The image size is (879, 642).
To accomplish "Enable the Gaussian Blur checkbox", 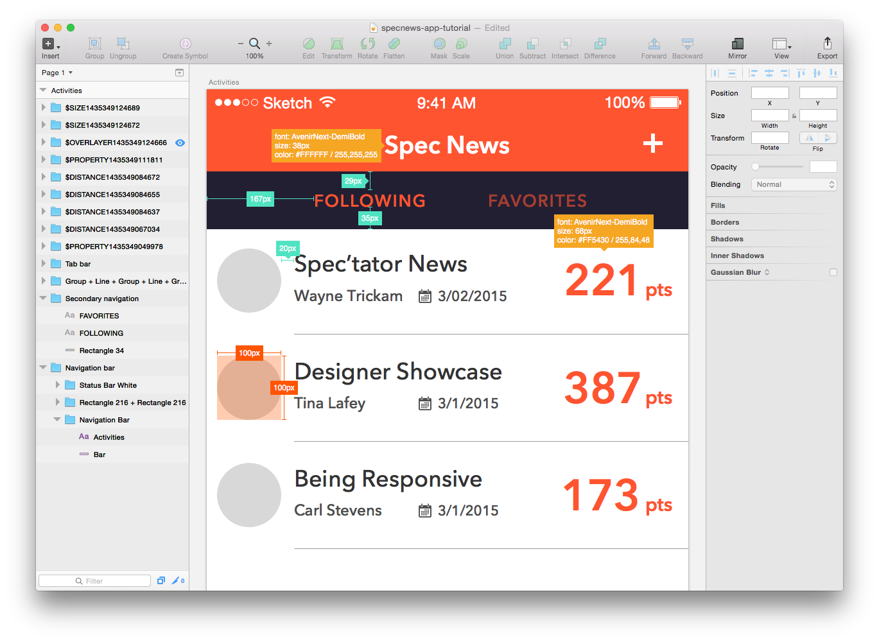I will (x=833, y=272).
